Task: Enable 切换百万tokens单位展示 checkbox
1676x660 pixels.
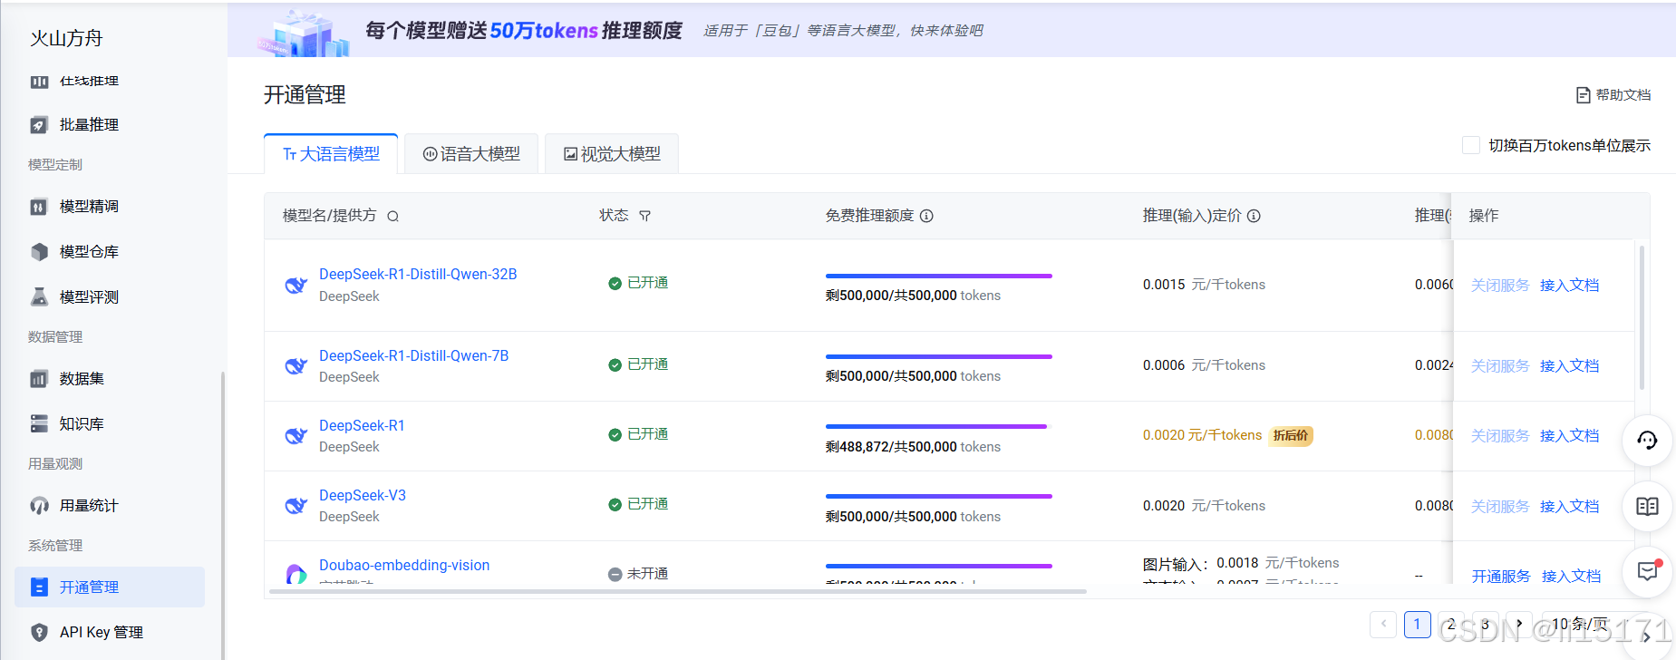Action: point(1471,145)
